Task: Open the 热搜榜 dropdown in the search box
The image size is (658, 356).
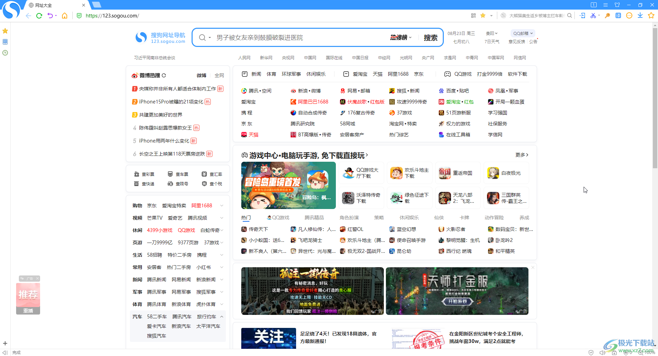Action: pos(401,38)
